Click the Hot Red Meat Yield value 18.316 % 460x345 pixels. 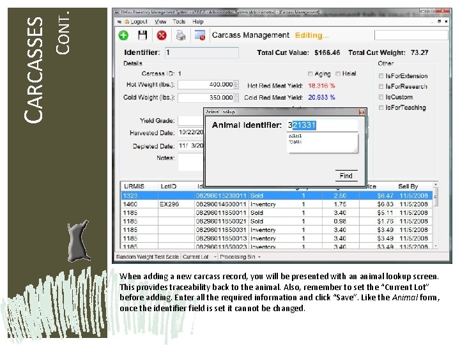pyautogui.click(x=321, y=86)
